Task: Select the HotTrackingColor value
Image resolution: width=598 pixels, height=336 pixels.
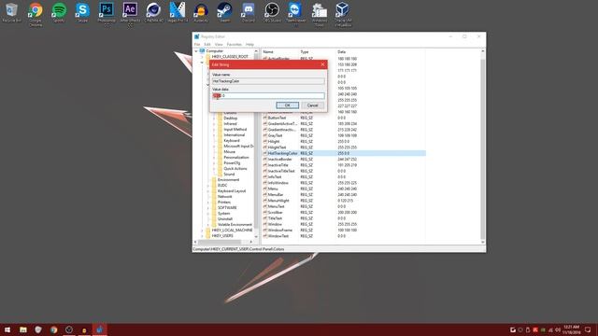Action: pos(282,153)
